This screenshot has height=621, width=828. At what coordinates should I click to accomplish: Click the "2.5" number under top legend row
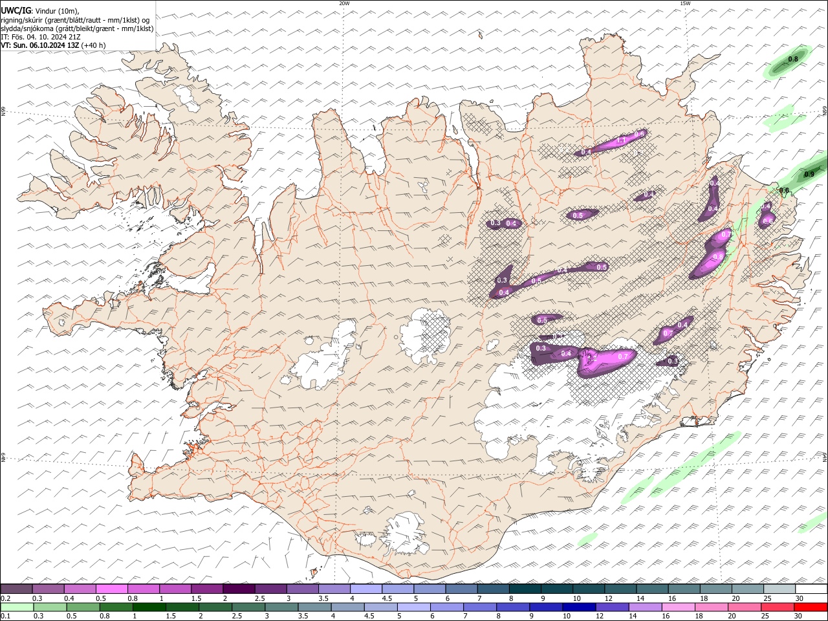[260, 598]
